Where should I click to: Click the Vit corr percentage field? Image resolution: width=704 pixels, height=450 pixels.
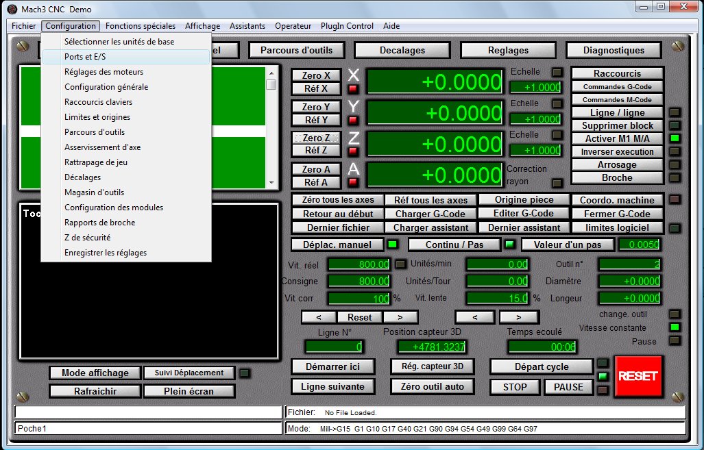[x=359, y=299]
